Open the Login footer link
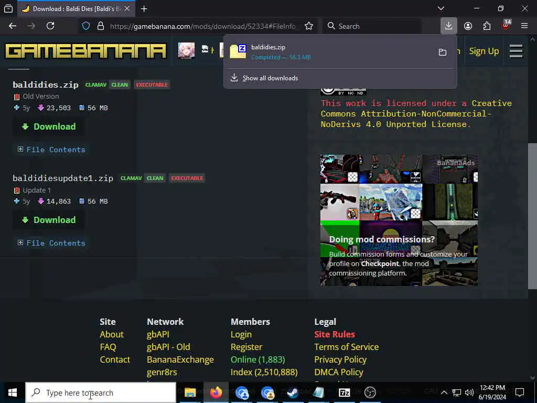Viewport: 537px width, 403px height. tap(241, 334)
